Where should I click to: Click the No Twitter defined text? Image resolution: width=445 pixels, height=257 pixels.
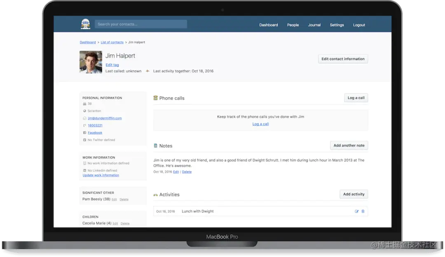pyautogui.click(x=101, y=140)
